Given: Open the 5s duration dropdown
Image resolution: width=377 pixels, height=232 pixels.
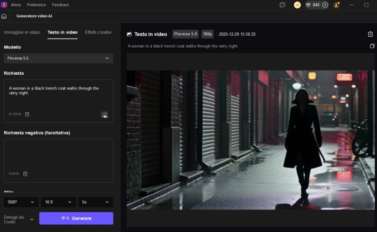Looking at the screenshot, I should coord(96,202).
